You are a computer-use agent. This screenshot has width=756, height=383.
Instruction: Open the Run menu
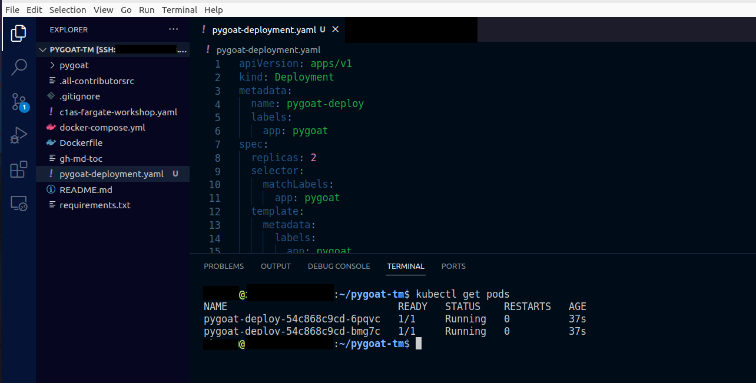(147, 9)
